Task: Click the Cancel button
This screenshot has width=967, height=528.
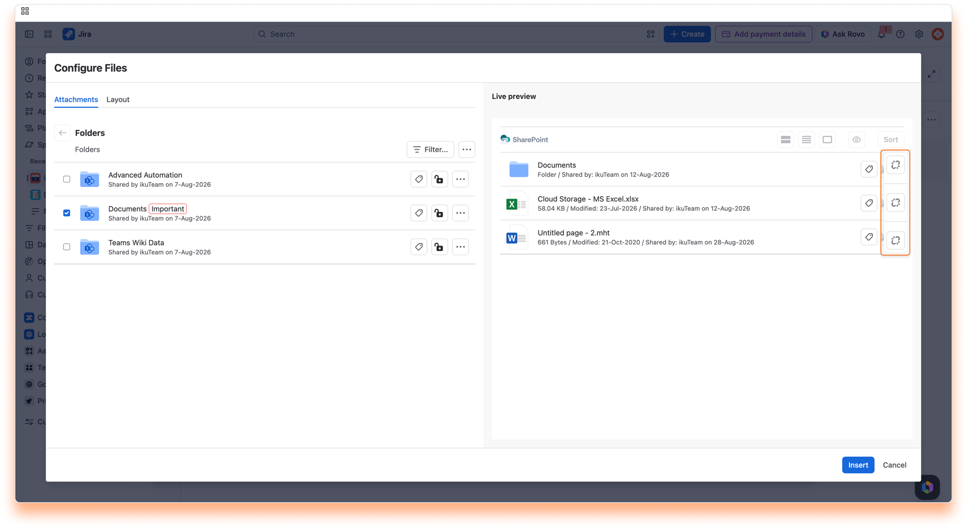Action: (x=894, y=465)
